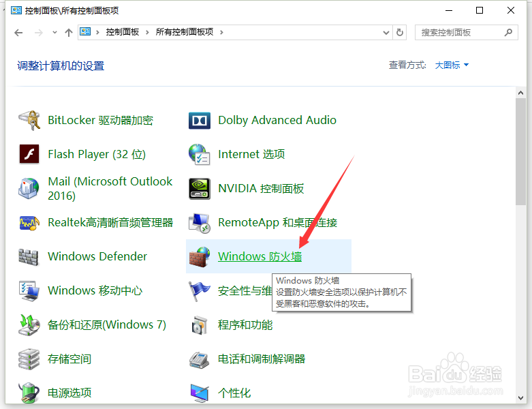The image size is (532, 409).
Task: Open the 电话和调制解调器 link
Action: tap(262, 359)
